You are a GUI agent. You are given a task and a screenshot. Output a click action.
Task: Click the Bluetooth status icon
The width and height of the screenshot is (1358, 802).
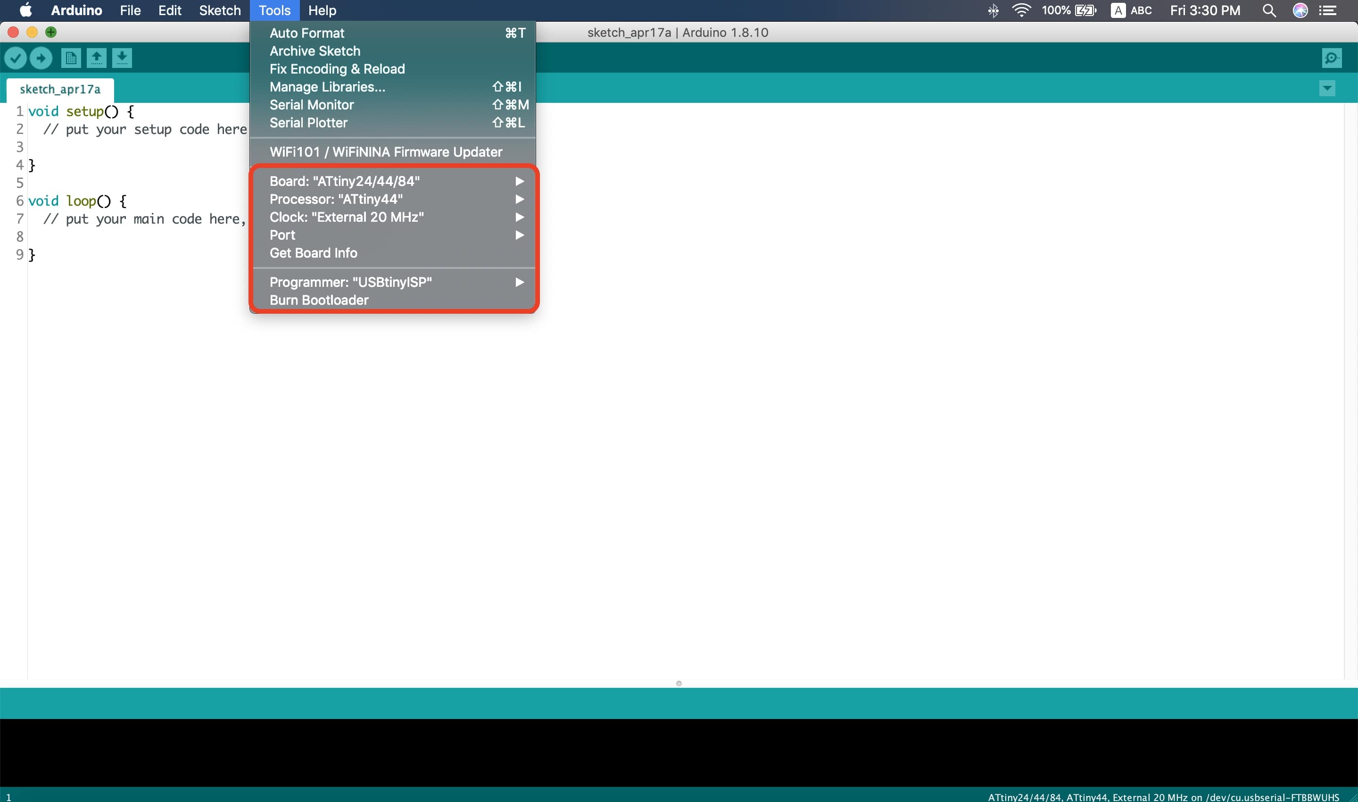point(993,10)
